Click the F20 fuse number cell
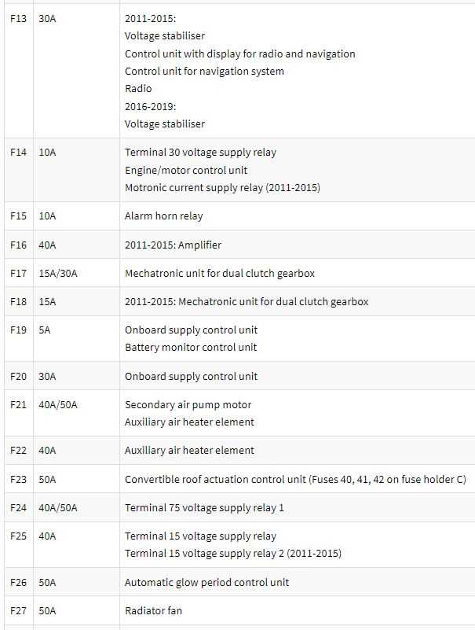This screenshot has width=475, height=630. tap(18, 377)
